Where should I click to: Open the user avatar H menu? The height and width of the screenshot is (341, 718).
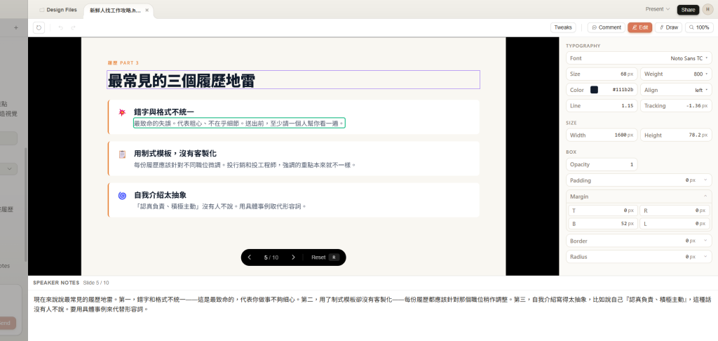[x=707, y=9]
